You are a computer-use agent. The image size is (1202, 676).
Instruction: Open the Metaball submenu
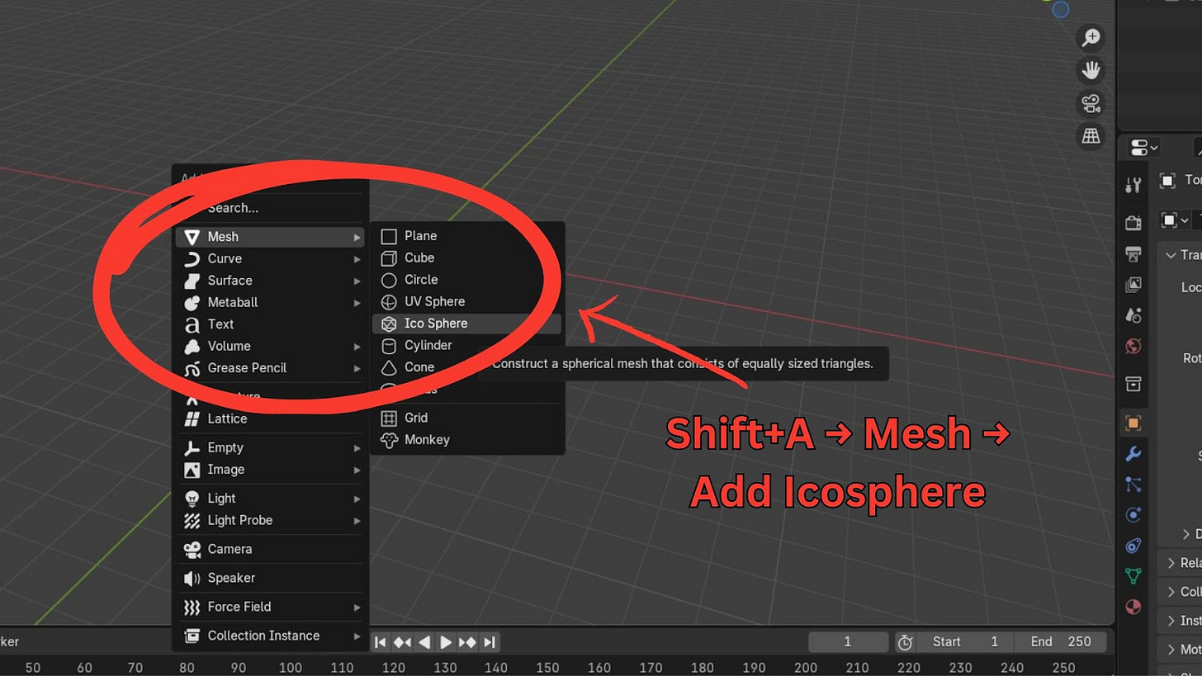tap(270, 302)
